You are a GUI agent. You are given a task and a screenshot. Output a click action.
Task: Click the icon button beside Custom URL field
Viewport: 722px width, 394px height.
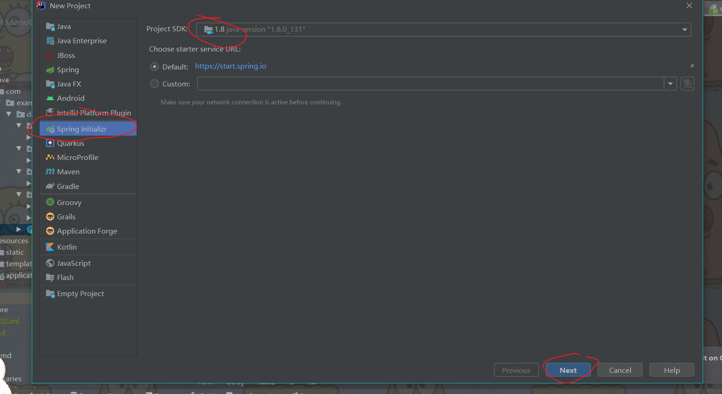pos(687,84)
